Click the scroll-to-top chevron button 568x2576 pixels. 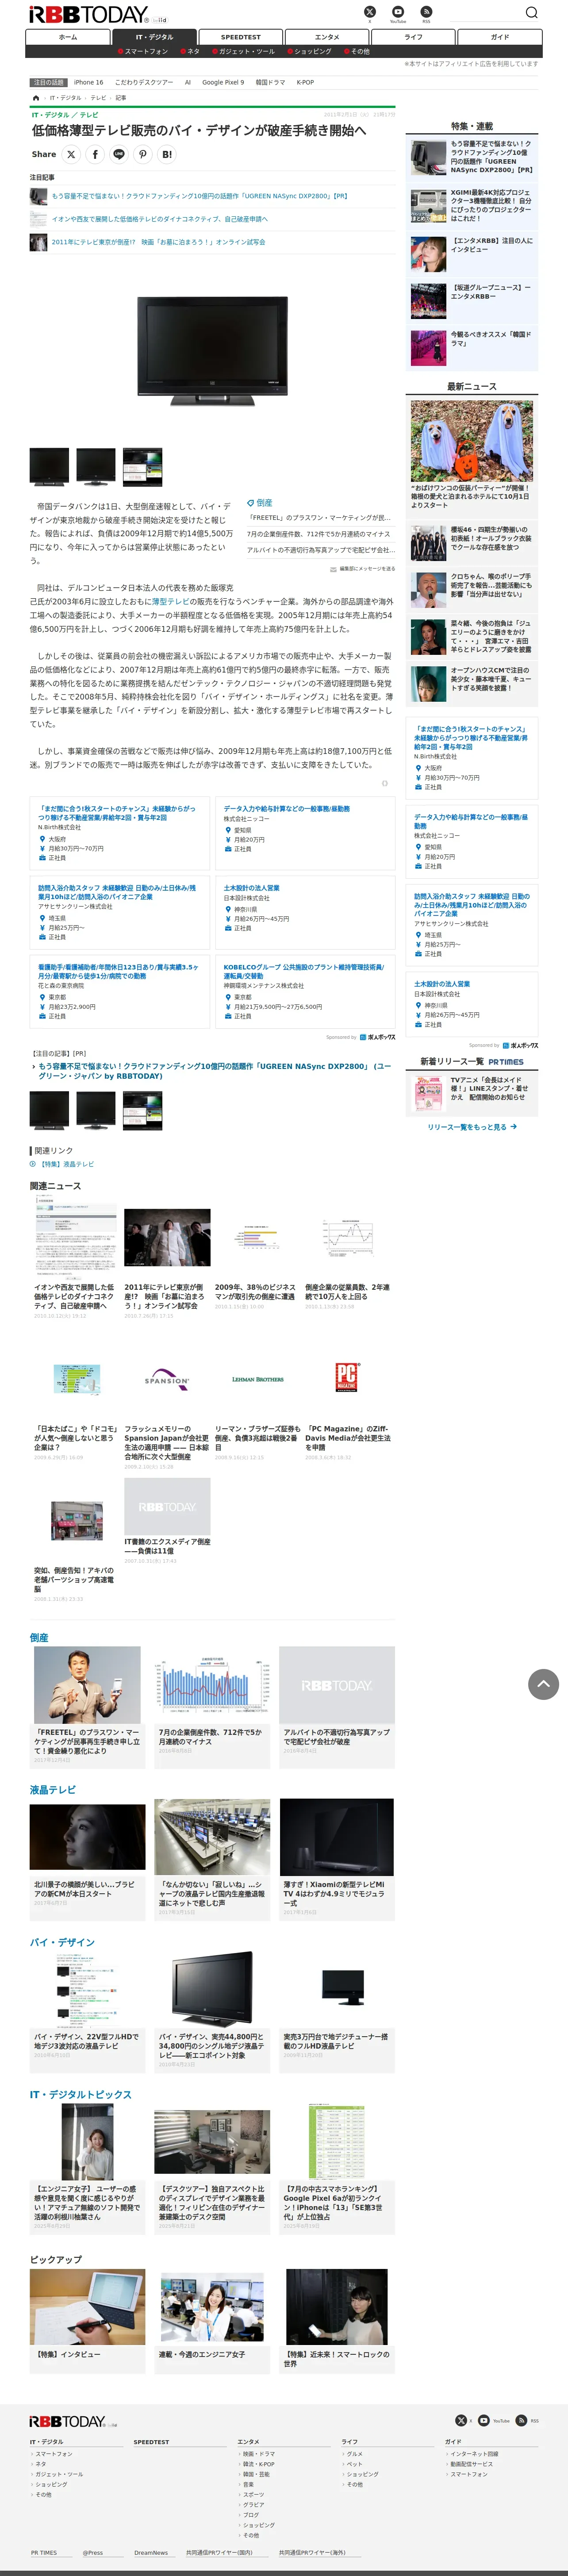tap(543, 1683)
